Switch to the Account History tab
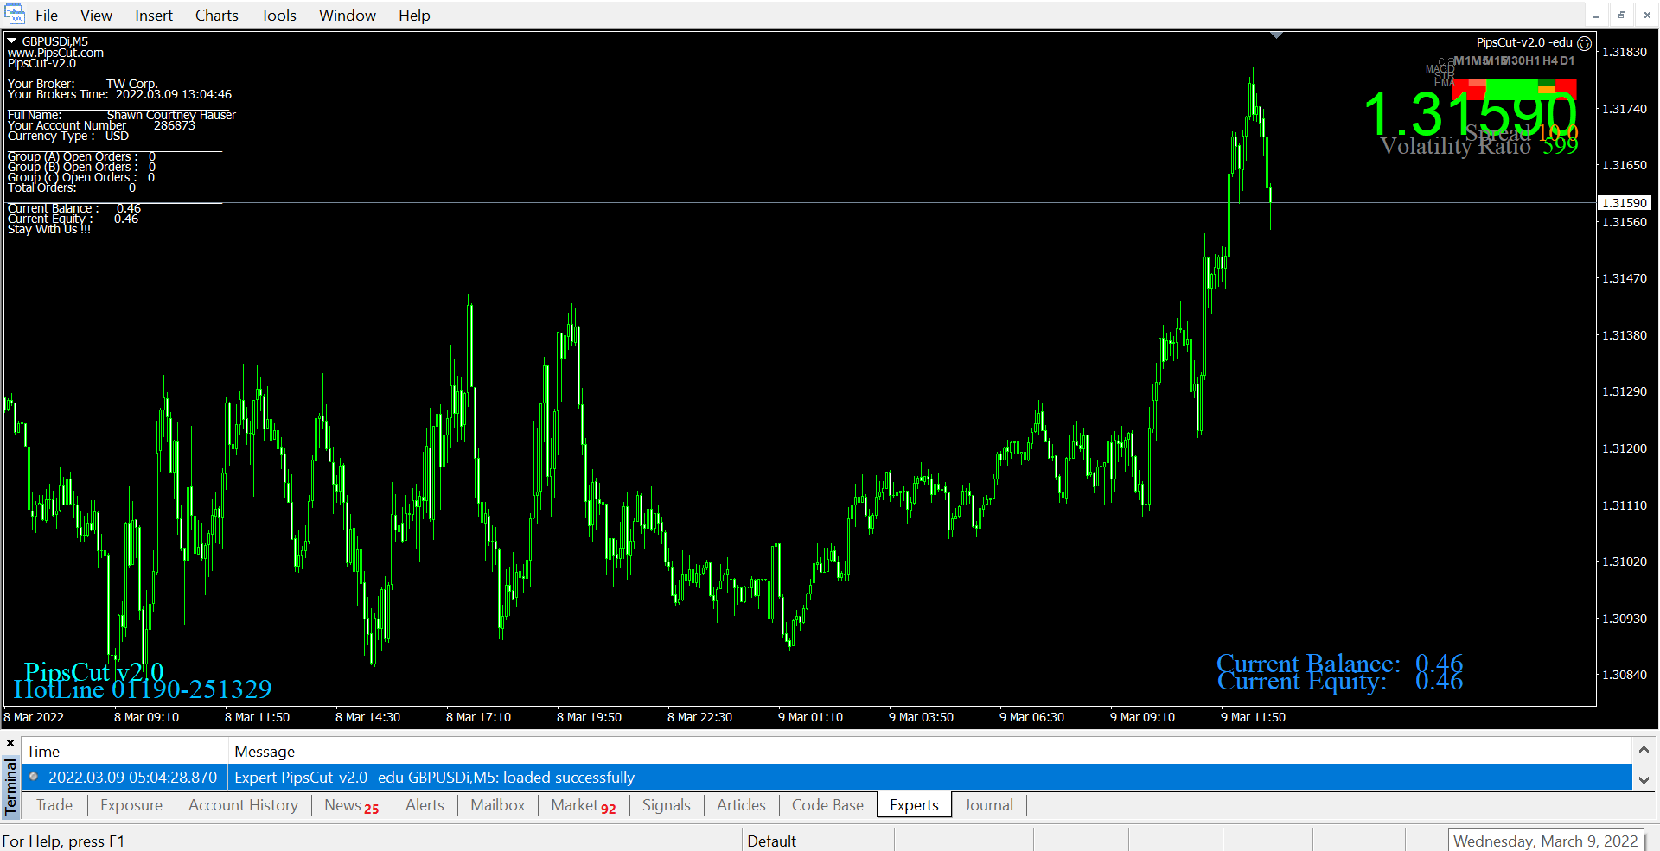 pyautogui.click(x=243, y=805)
